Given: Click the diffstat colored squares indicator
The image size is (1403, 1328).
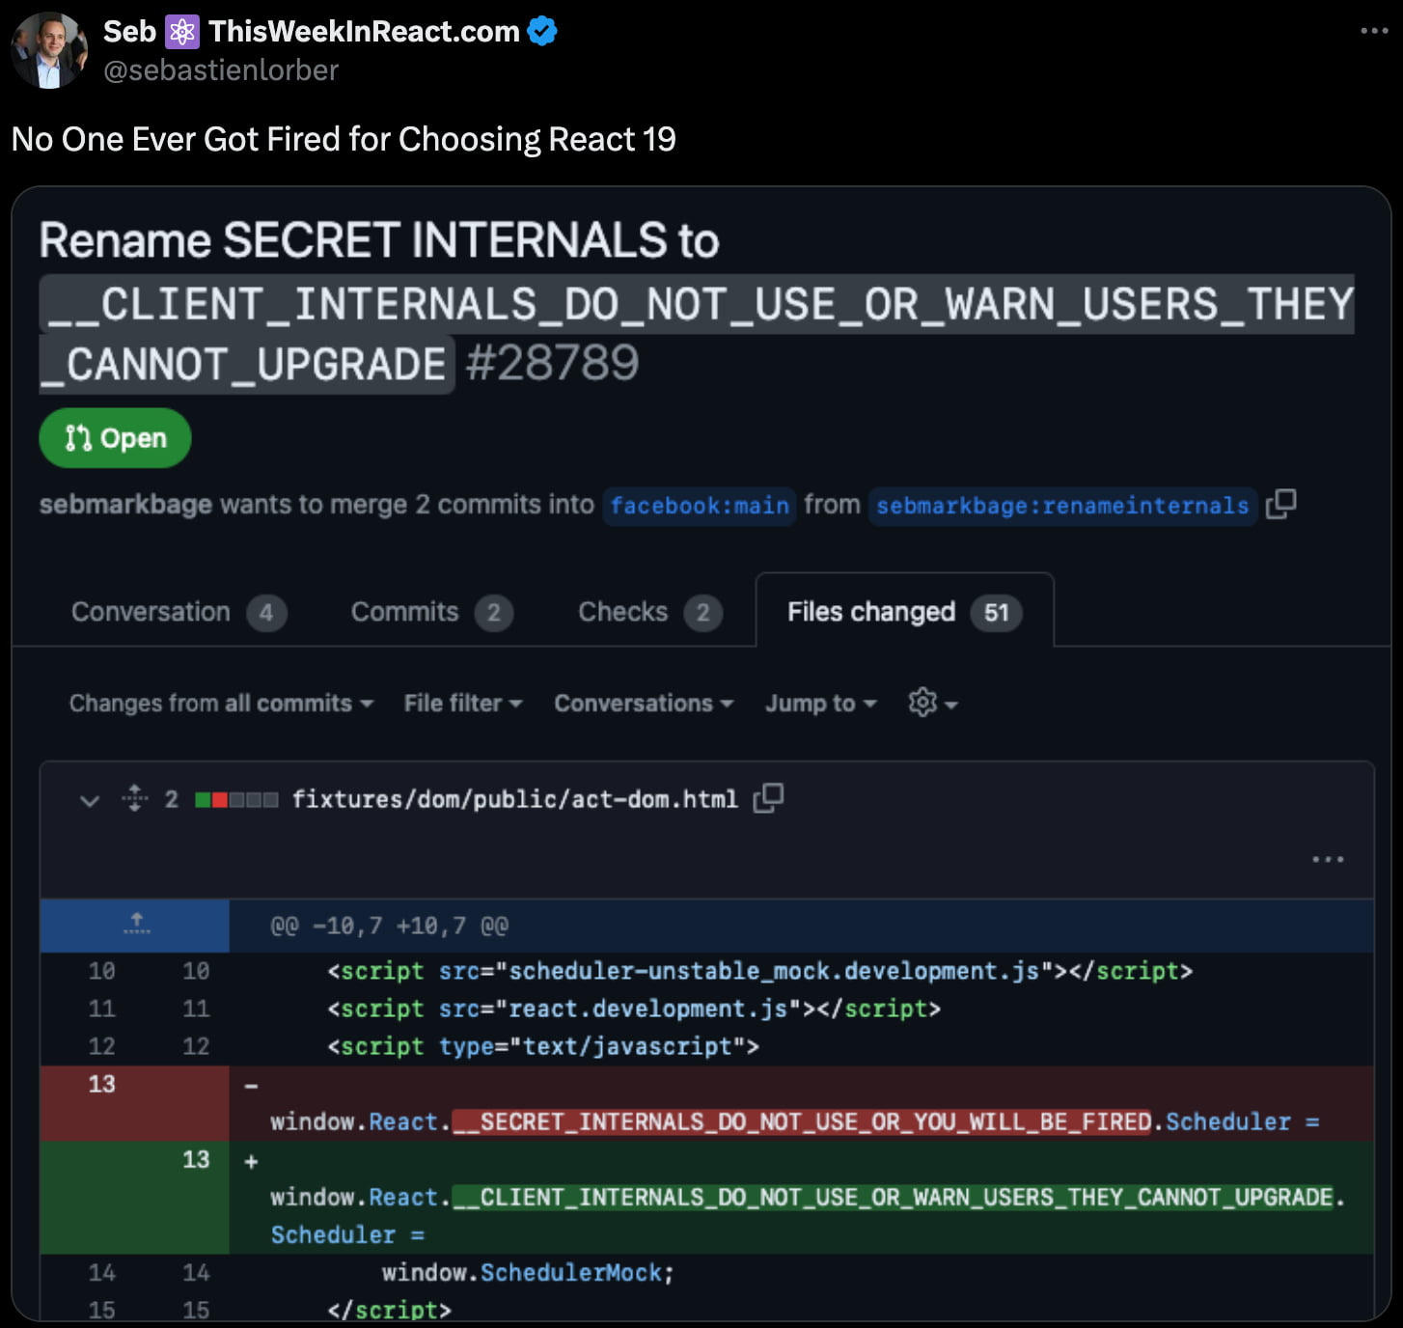Looking at the screenshot, I should [x=236, y=799].
